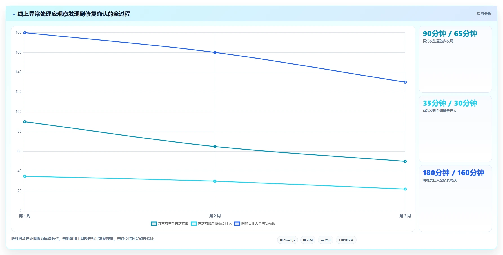Click the teal week-1 data point at 90

25,122
